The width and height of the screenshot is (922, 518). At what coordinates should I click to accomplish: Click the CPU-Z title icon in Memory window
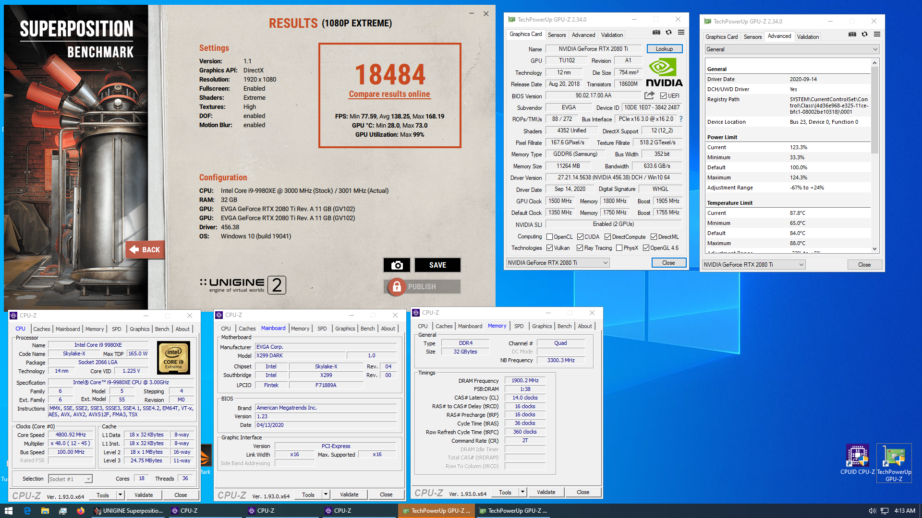click(416, 313)
